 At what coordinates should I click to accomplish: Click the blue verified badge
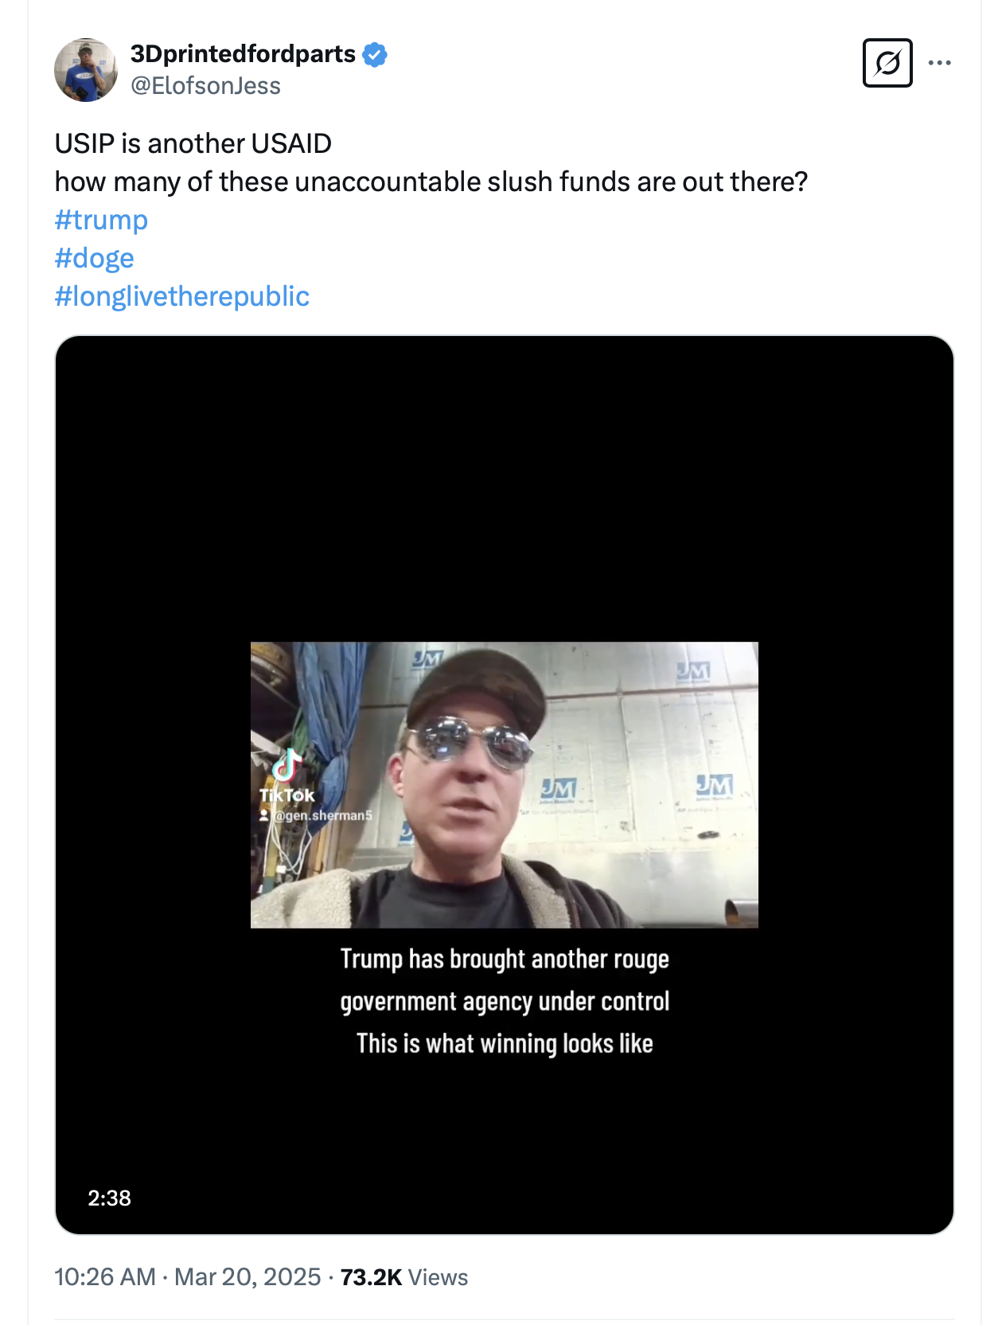375,55
